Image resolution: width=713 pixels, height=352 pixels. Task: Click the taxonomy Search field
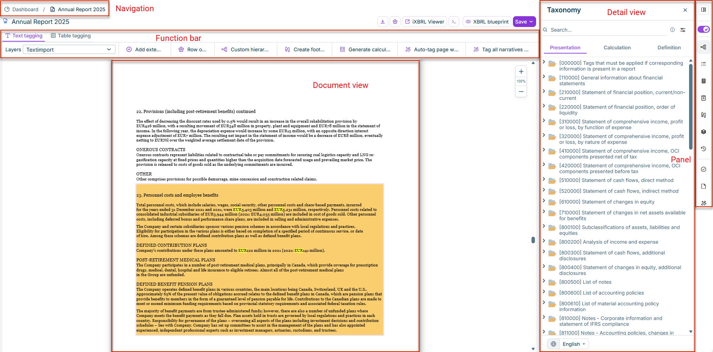(x=608, y=30)
